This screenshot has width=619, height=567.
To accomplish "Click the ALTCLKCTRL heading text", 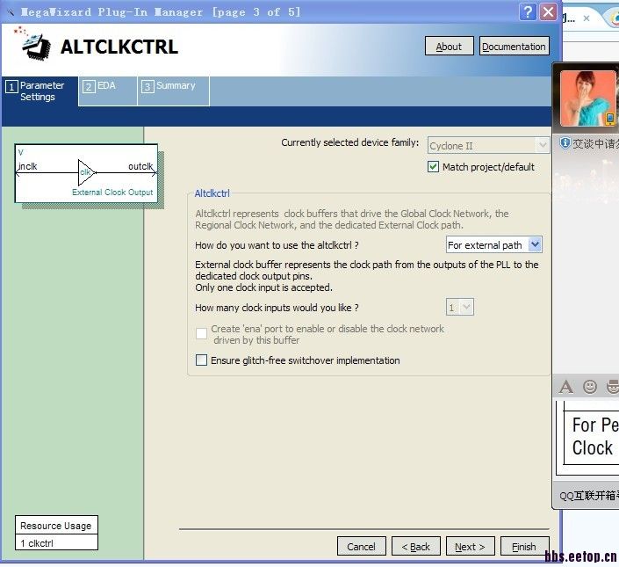I will pyautogui.click(x=119, y=47).
